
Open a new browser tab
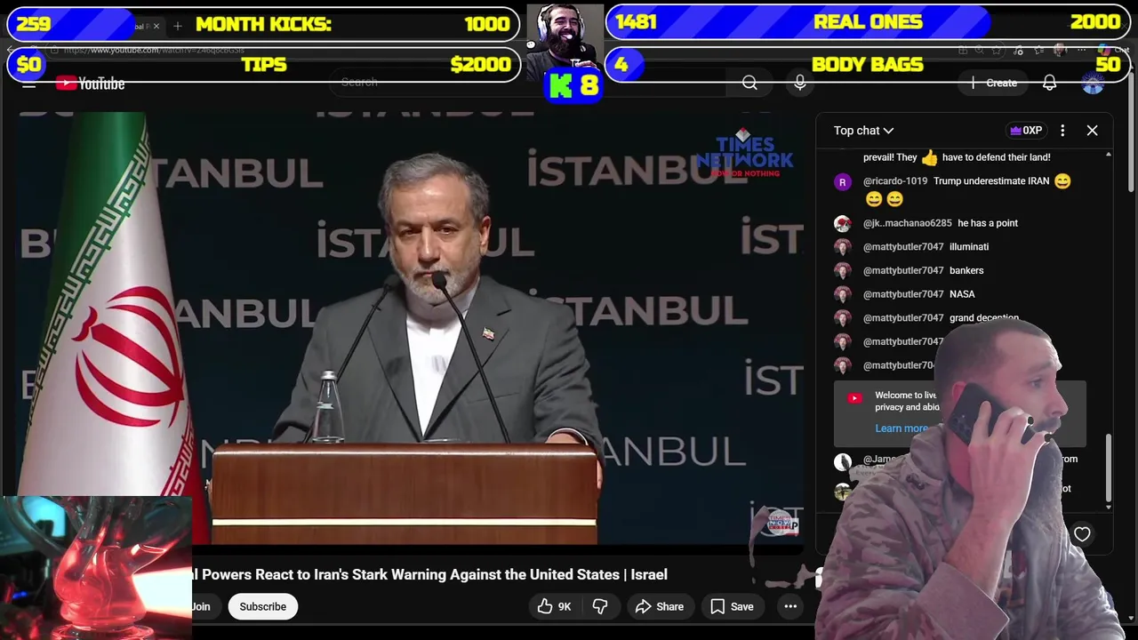click(177, 26)
